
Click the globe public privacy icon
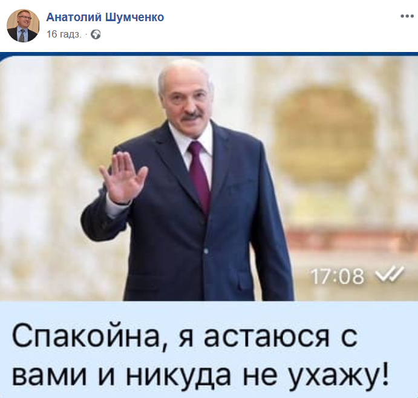(x=96, y=34)
